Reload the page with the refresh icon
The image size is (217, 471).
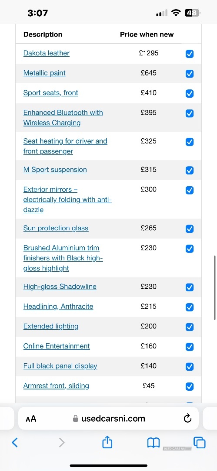tap(187, 418)
